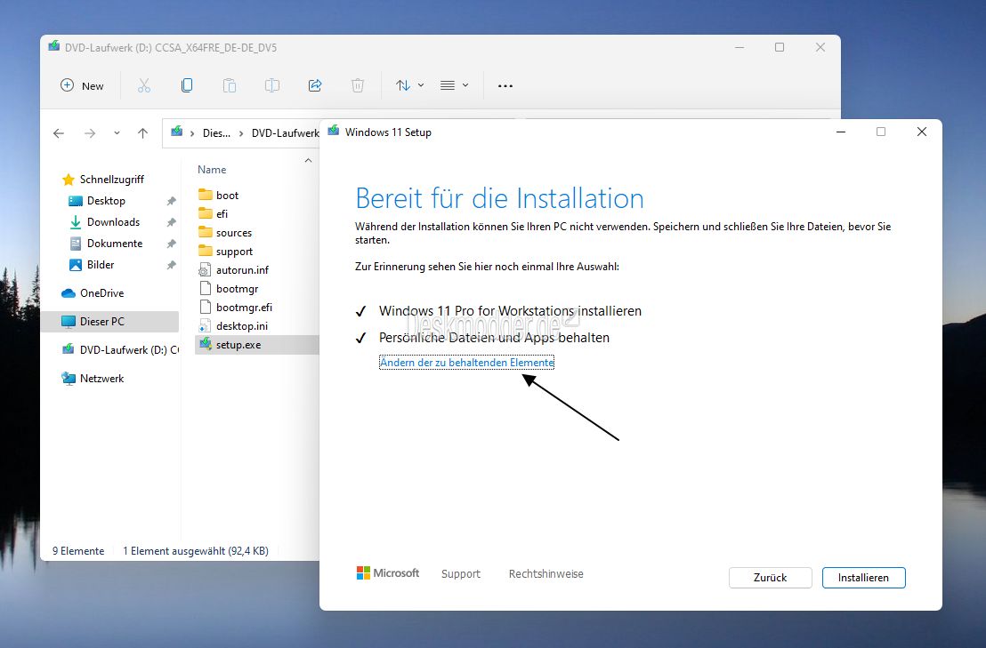Open Dokumente in navigation pane
Screen dimensions: 986x648
(115, 244)
